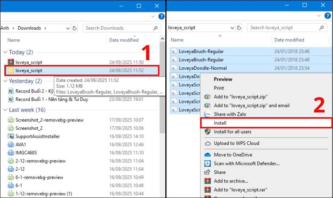The width and height of the screenshot is (333, 198).
Task: Select the loveya_script WinRAR archive icon
Action: tap(11, 62)
